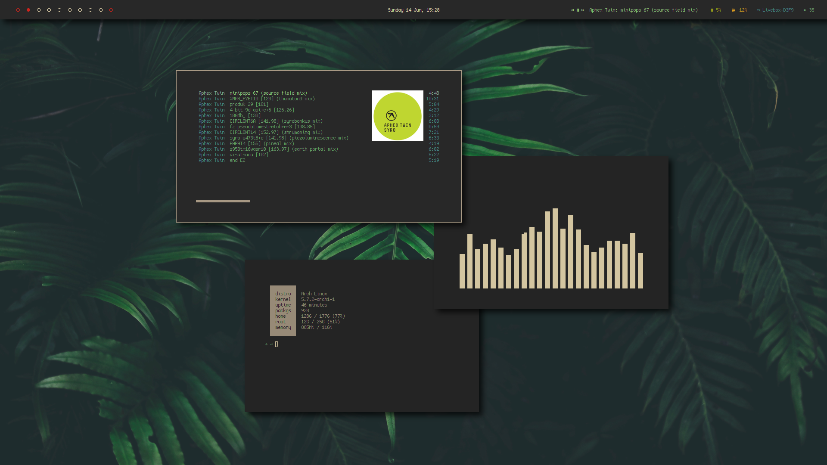Viewport: 827px width, 465px height.
Task: Select the filled red active workspace dot
Action: pyautogui.click(x=28, y=10)
